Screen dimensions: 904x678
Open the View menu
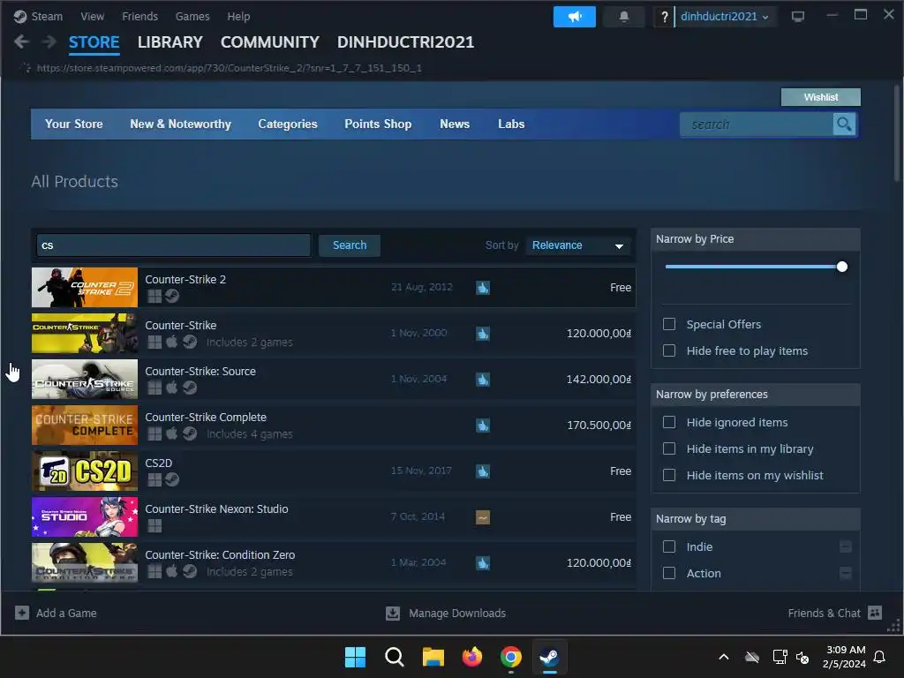pyautogui.click(x=92, y=16)
